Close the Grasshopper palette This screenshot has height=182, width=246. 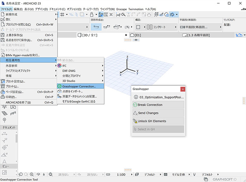pos(183,89)
